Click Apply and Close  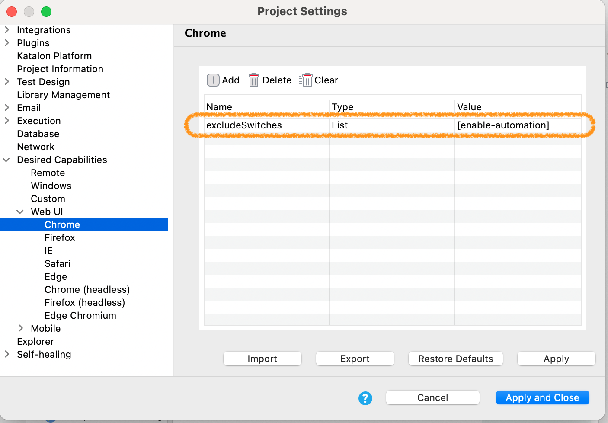[x=542, y=397]
